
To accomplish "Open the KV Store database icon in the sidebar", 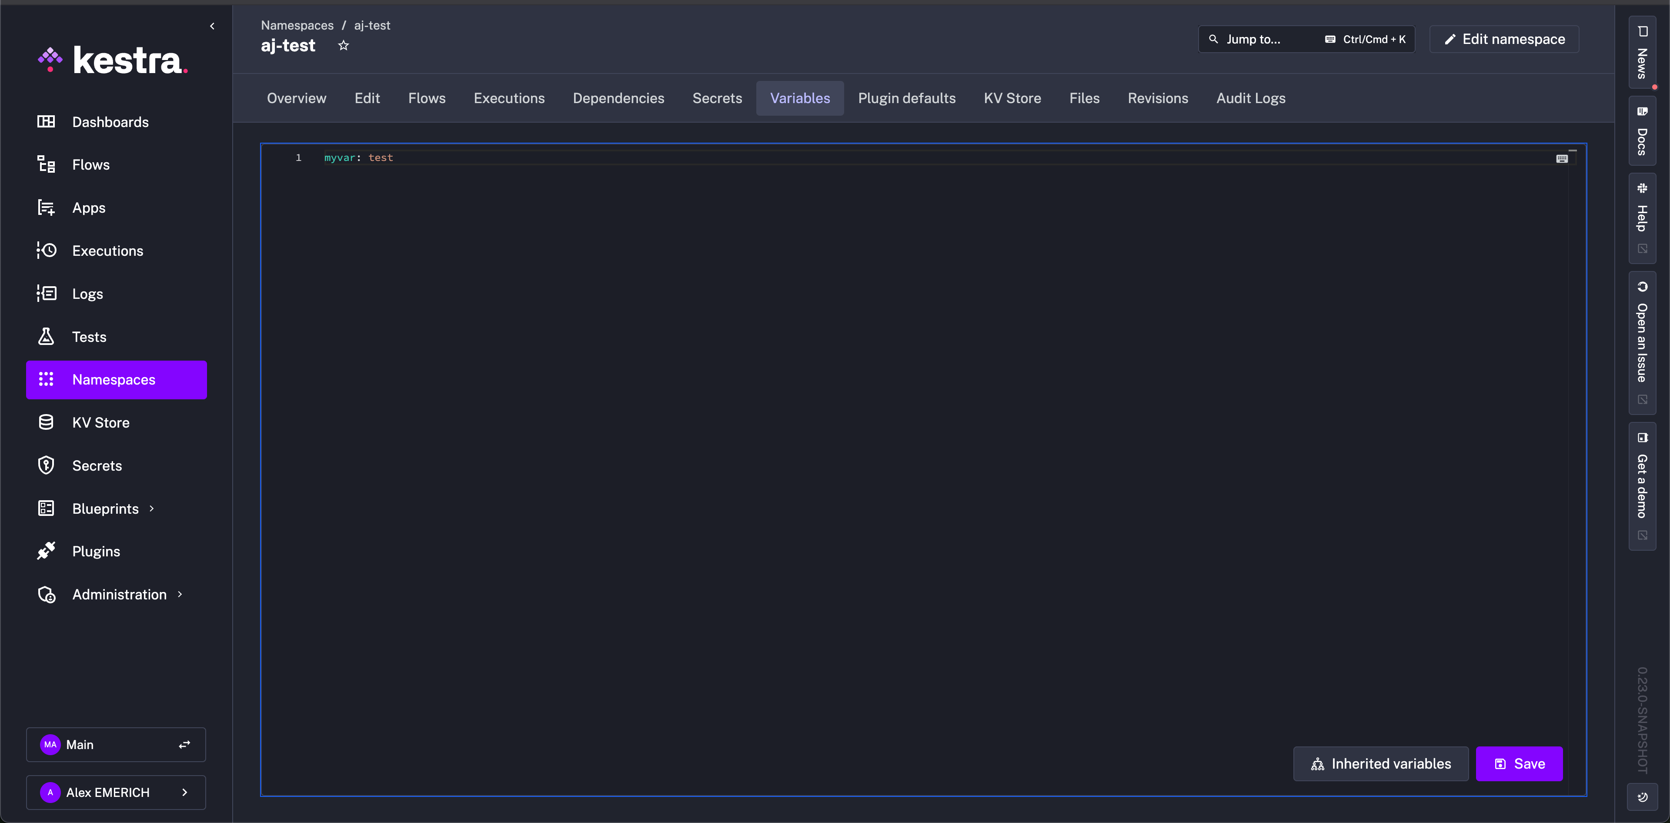I will [46, 422].
